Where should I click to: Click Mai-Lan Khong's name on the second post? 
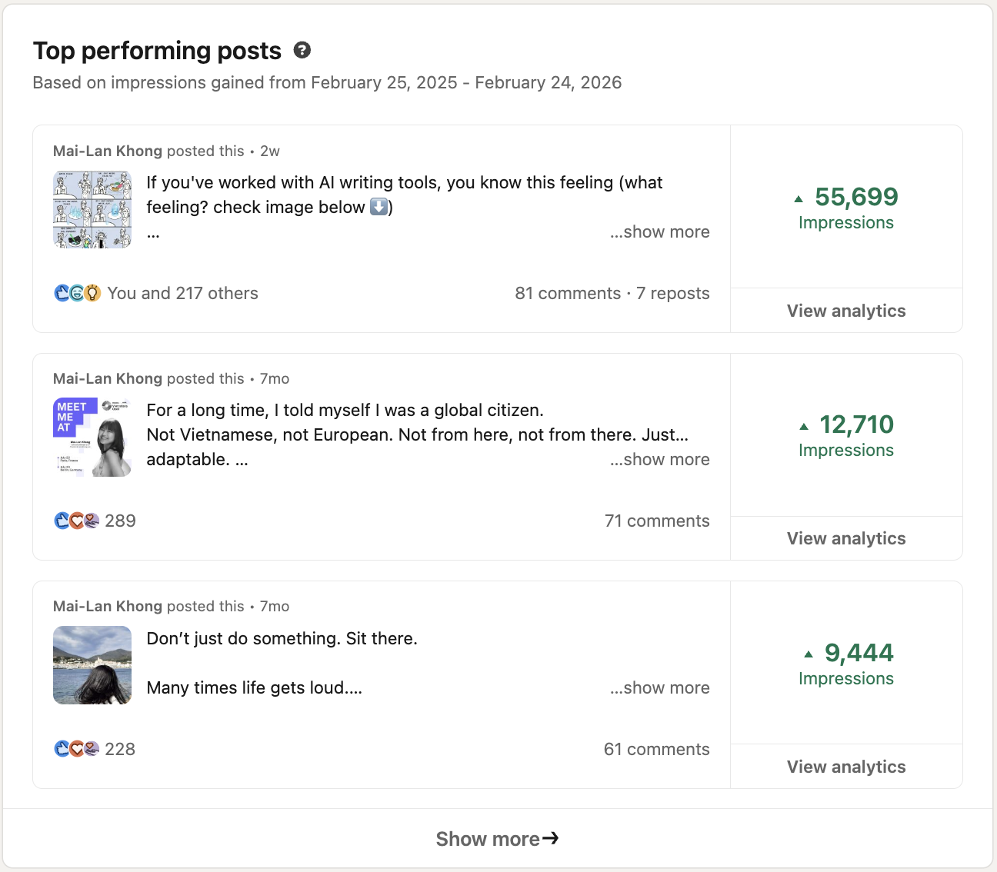[108, 378]
